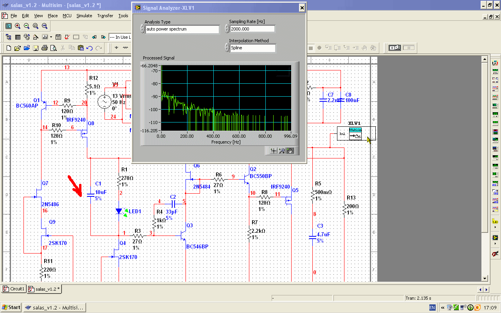Create a new design file
Viewport: 501px width, 313px height.
point(9,48)
